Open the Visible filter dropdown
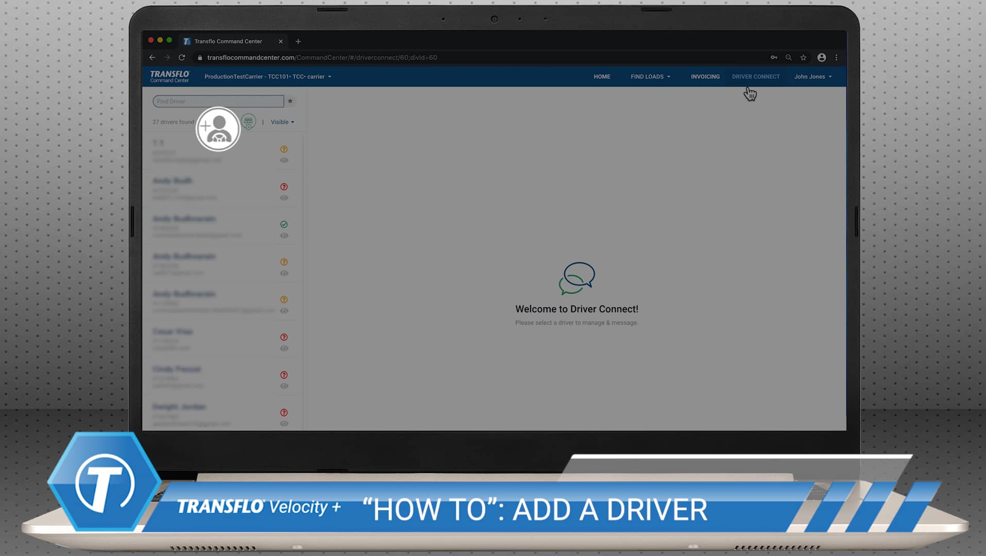 click(282, 122)
